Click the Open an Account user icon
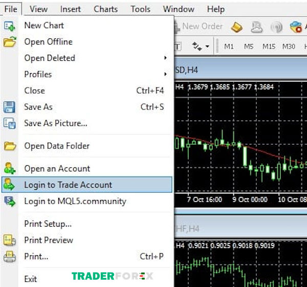This screenshot has height=287, width=307. (x=9, y=168)
